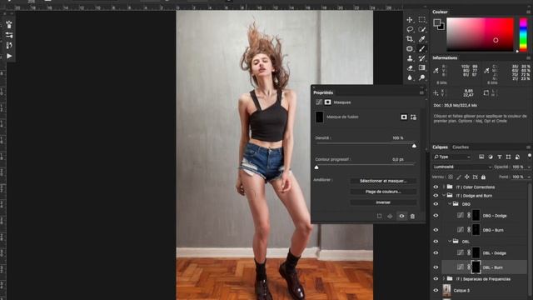533x300 pixels.
Task: Select the Brush tool
Action: (x=422, y=48)
